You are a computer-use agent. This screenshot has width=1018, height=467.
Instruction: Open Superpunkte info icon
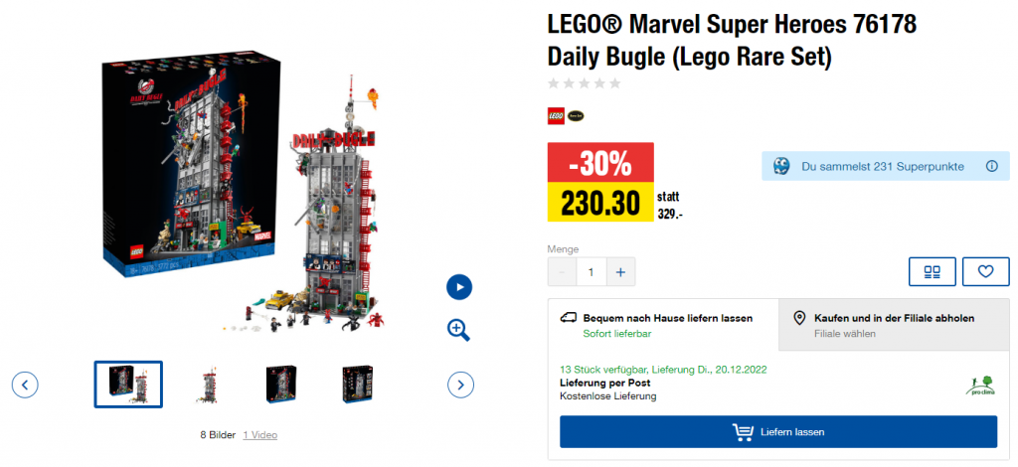991,166
